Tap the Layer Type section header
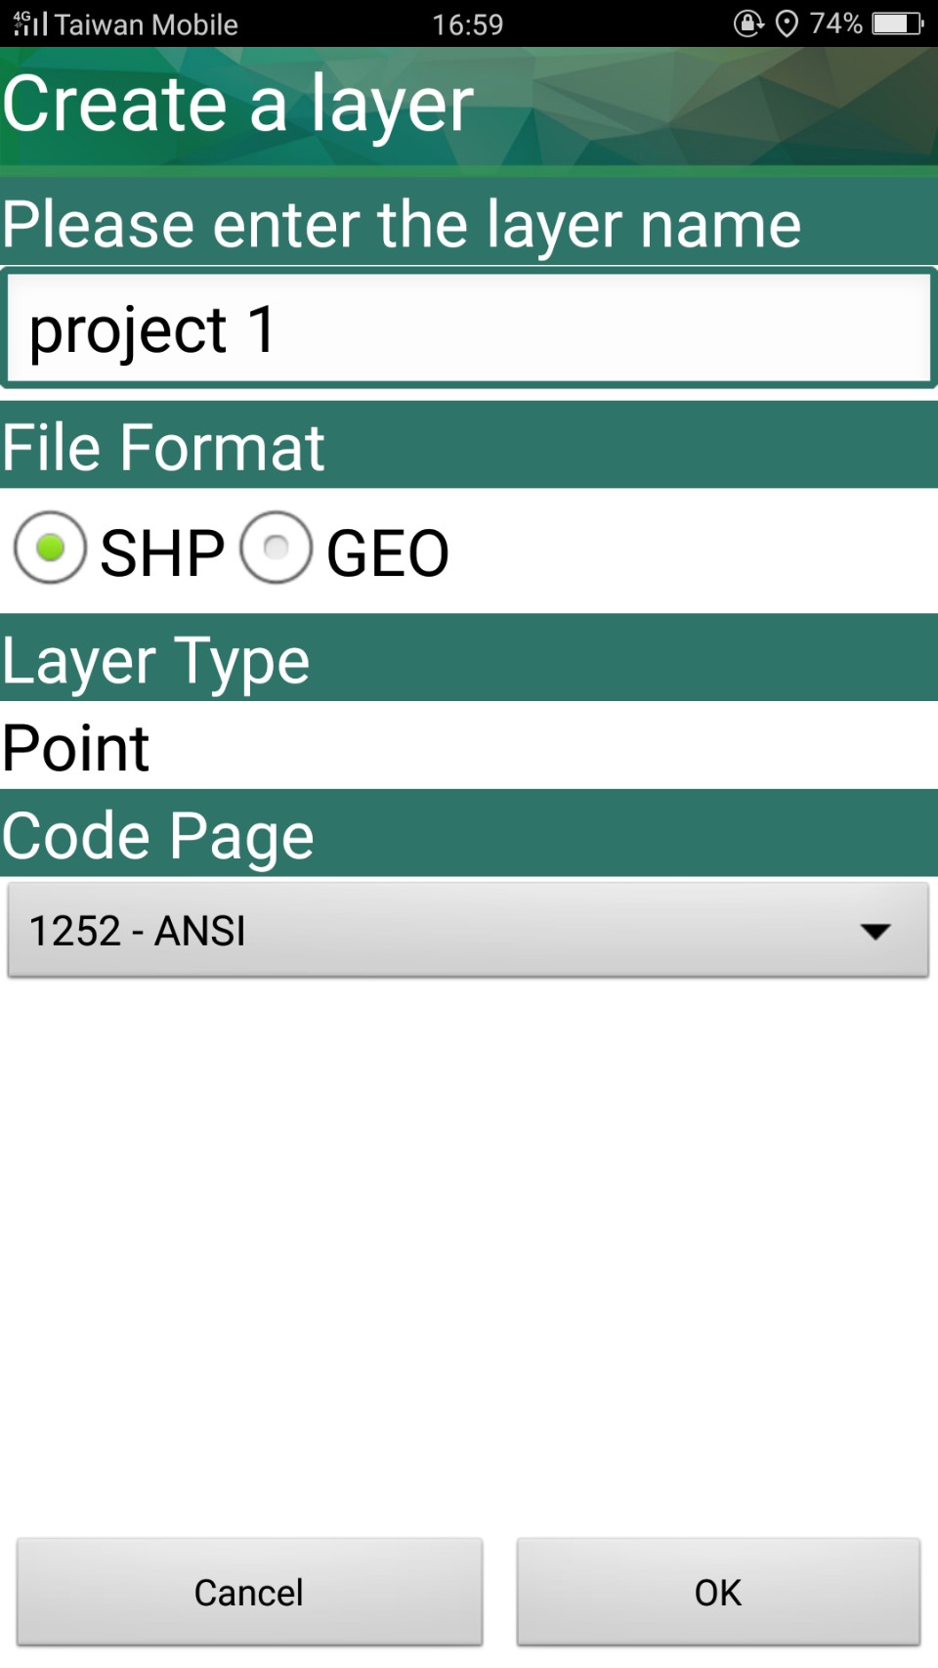This screenshot has width=938, height=1668. (156, 661)
